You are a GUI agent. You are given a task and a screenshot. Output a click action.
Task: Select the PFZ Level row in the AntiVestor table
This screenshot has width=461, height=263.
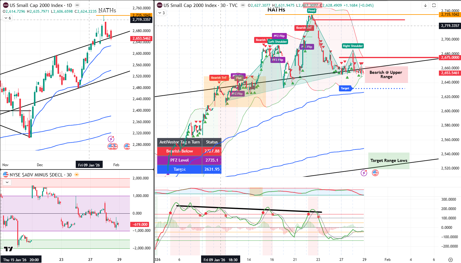pyautogui.click(x=180, y=160)
